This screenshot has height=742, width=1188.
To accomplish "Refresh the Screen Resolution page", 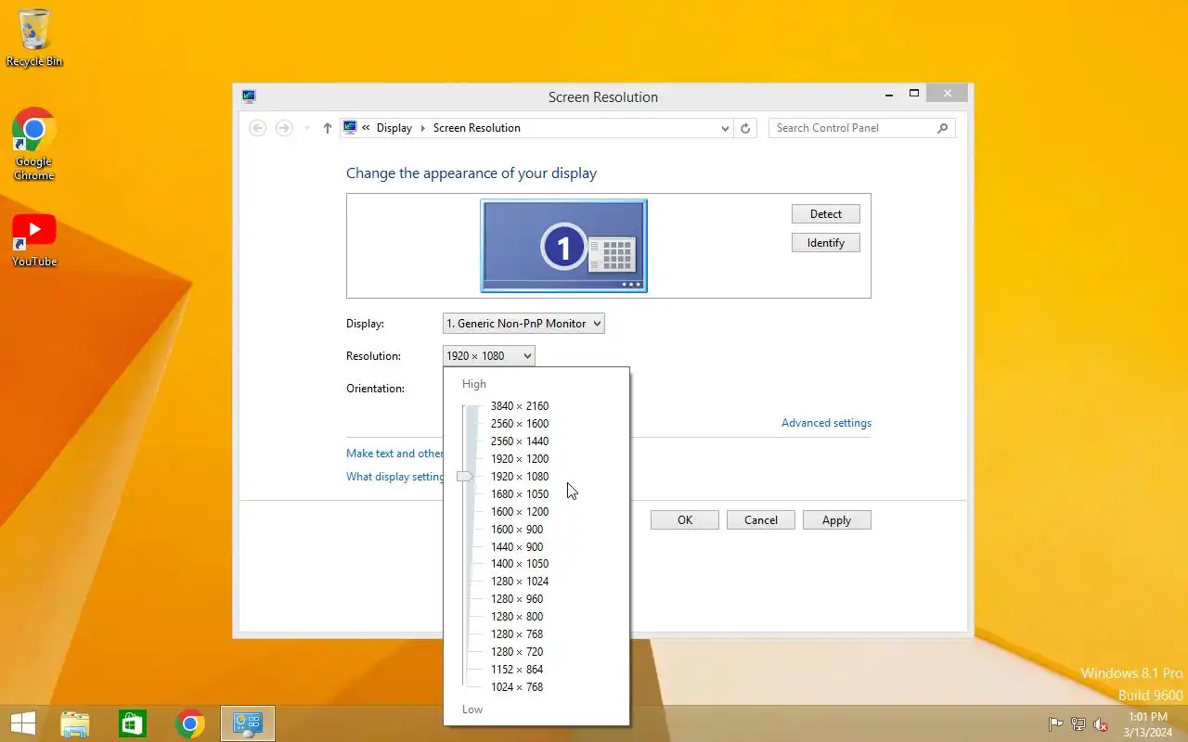I will tap(745, 128).
